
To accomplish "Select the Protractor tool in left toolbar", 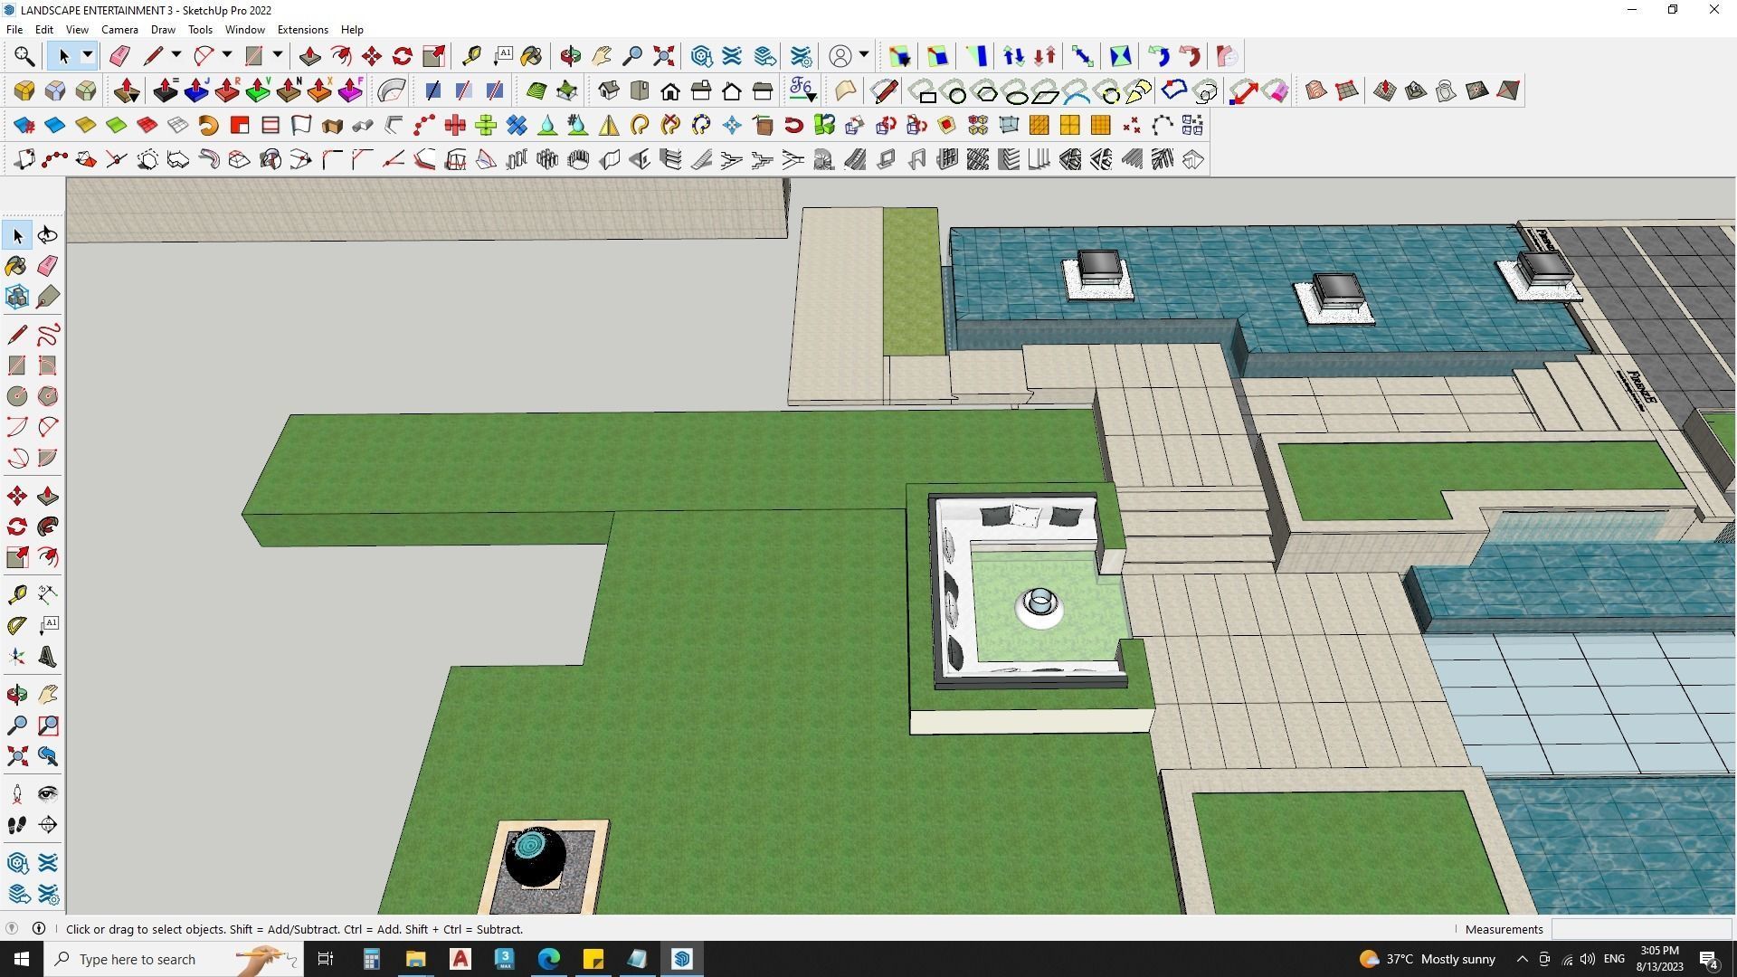I will 17,625.
